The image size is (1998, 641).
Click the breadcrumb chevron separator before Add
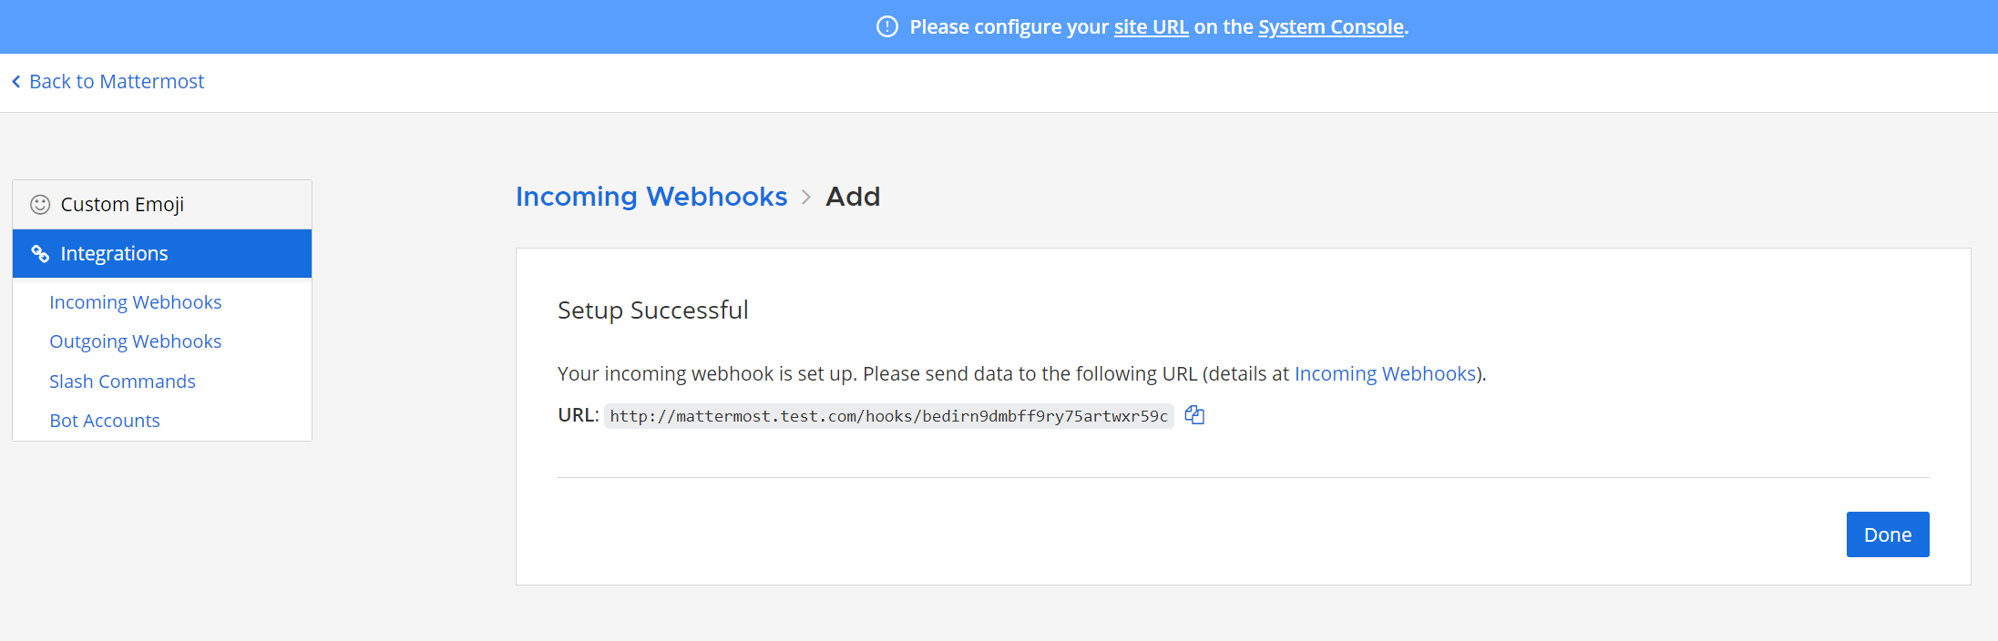pyautogui.click(x=806, y=197)
